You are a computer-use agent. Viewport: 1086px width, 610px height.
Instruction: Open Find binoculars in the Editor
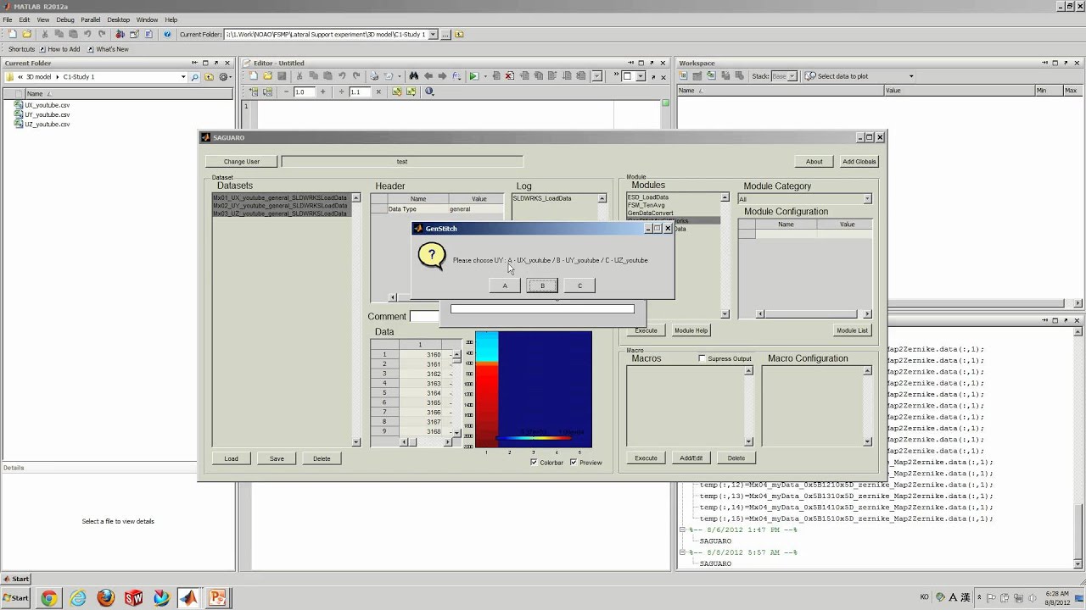(412, 76)
